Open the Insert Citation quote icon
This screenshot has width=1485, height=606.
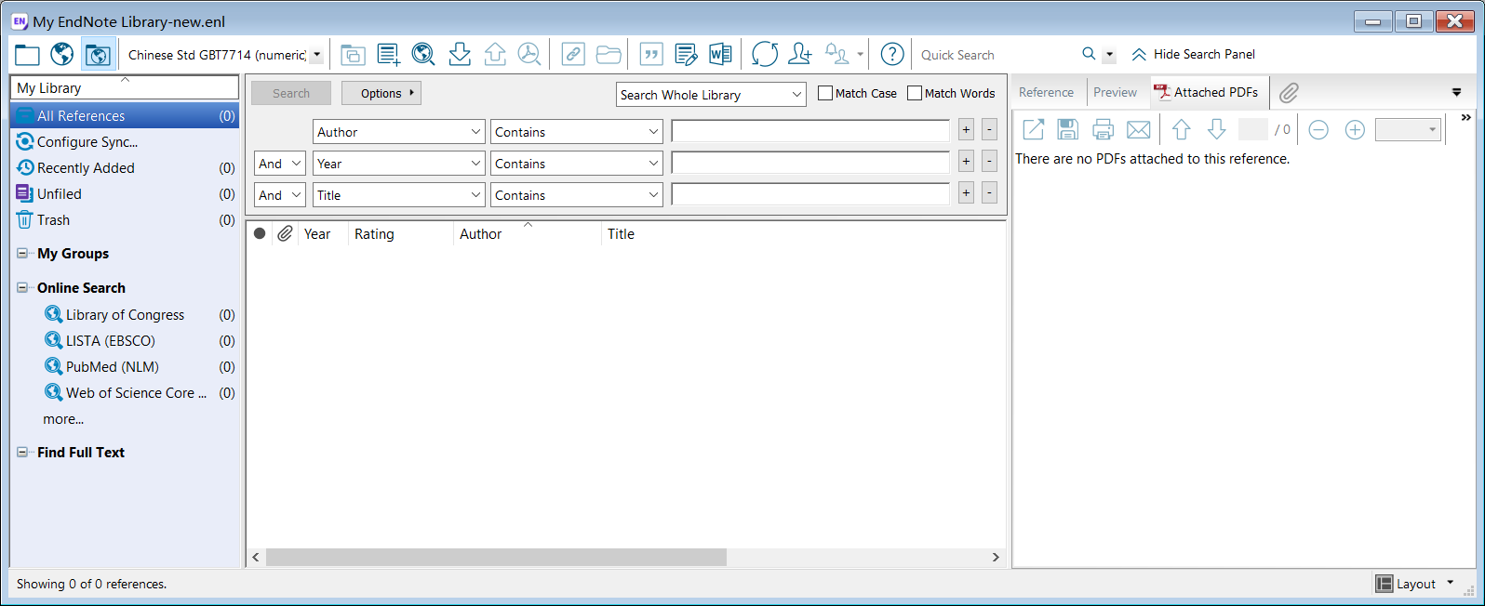point(651,54)
